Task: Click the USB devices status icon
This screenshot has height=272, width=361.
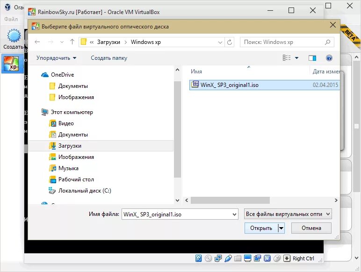Action: [228, 258]
